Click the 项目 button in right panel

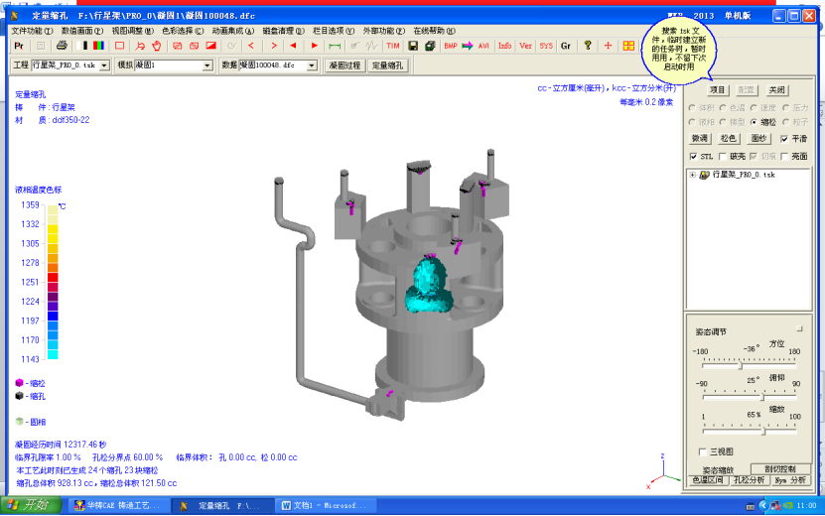(717, 89)
